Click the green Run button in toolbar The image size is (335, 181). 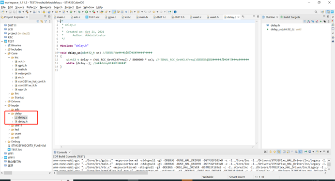[87, 12]
